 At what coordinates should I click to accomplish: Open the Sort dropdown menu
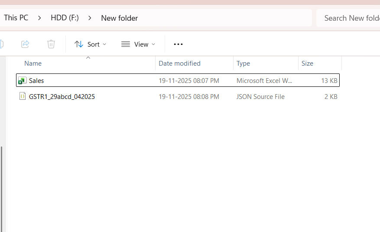coord(90,44)
